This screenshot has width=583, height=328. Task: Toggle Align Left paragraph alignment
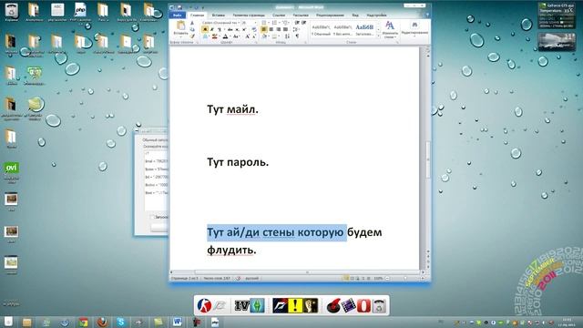263,29
